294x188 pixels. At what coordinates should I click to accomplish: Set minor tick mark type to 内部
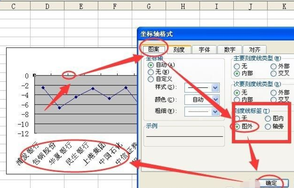[x=237, y=100]
